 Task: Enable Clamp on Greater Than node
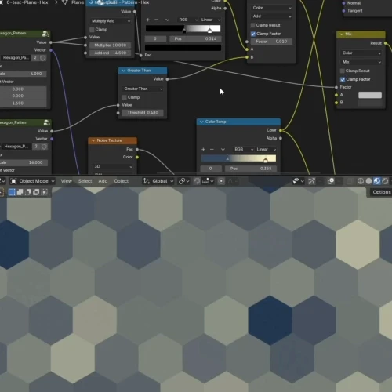click(x=125, y=97)
